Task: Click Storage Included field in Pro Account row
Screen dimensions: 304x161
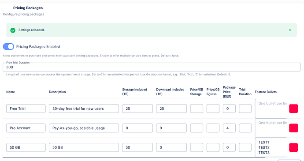Action: pyautogui.click(x=137, y=128)
